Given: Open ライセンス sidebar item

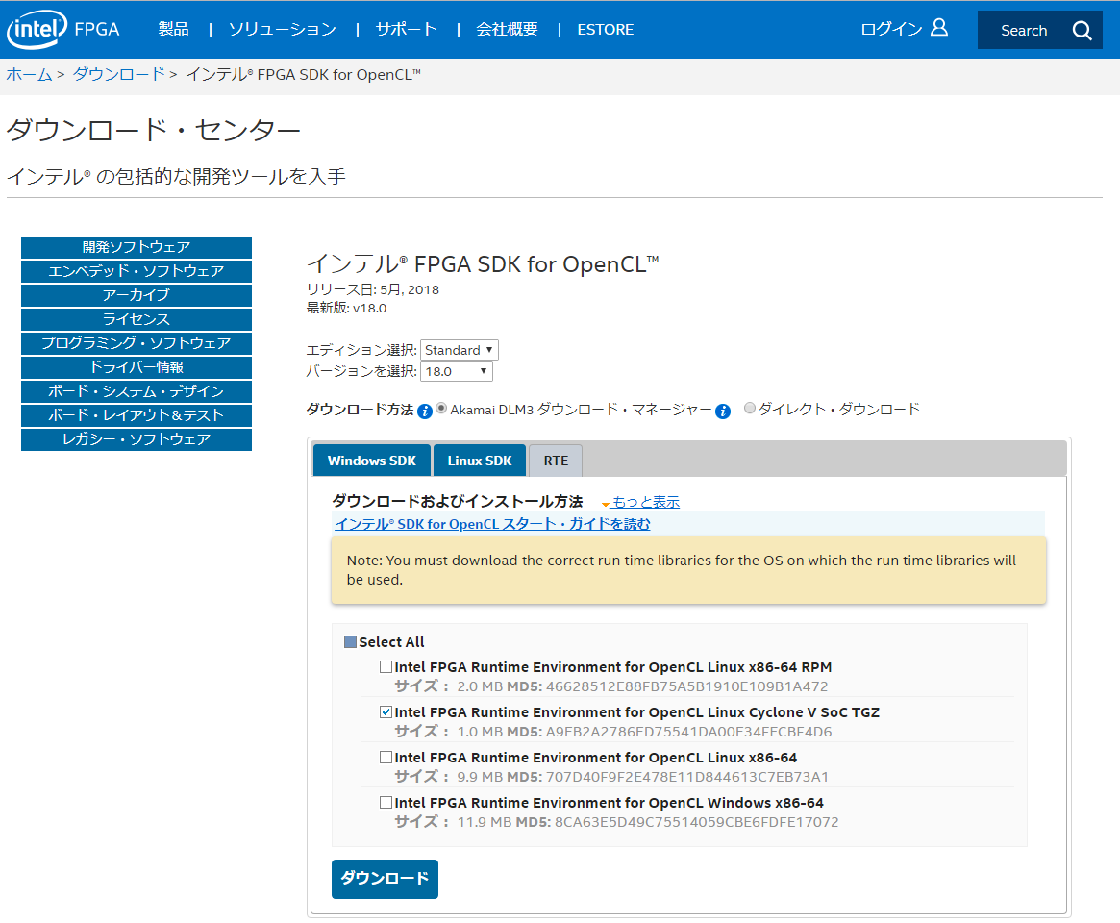Looking at the screenshot, I should click(137, 319).
